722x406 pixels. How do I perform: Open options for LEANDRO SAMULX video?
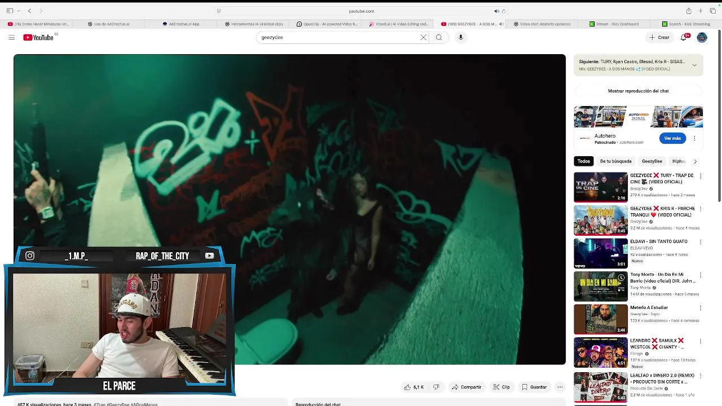coord(701,341)
